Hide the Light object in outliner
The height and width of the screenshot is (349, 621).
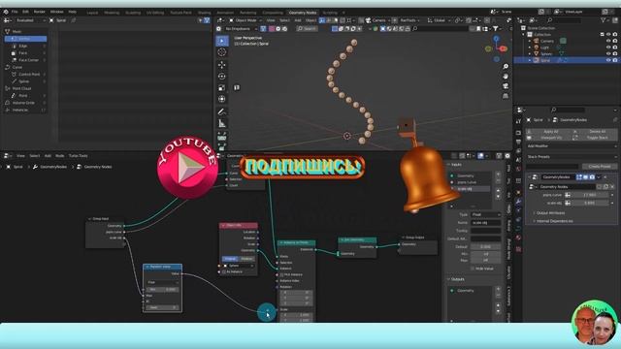[608, 48]
